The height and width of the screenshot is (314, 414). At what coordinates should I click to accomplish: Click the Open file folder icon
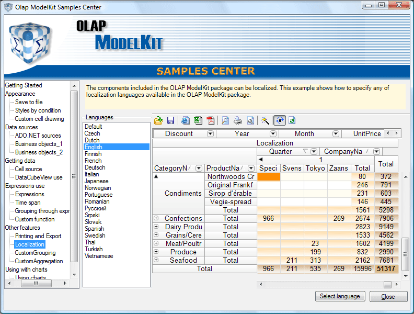point(158,120)
